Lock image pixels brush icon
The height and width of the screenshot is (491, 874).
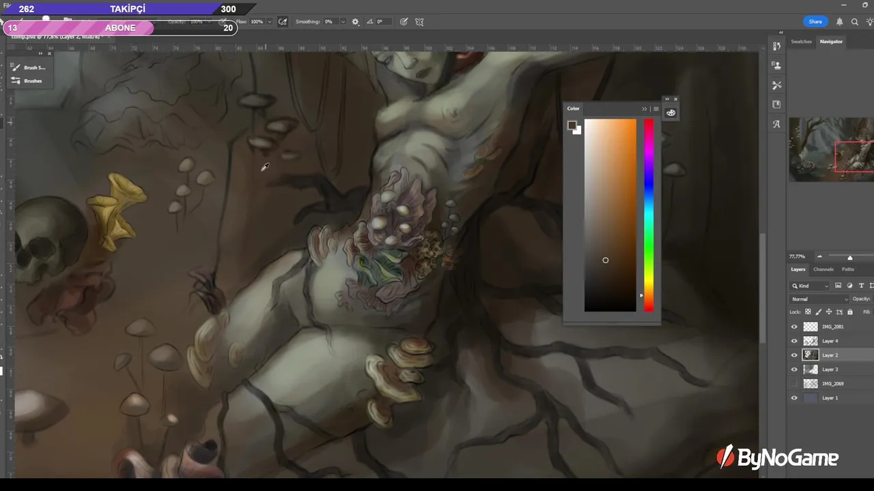(819, 312)
